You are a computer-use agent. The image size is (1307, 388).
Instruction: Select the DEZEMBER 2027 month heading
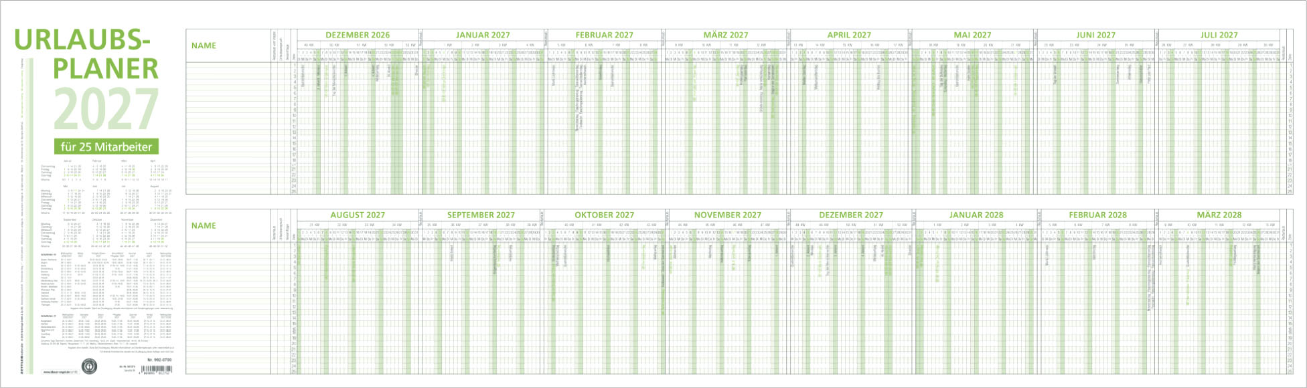[x=851, y=215]
